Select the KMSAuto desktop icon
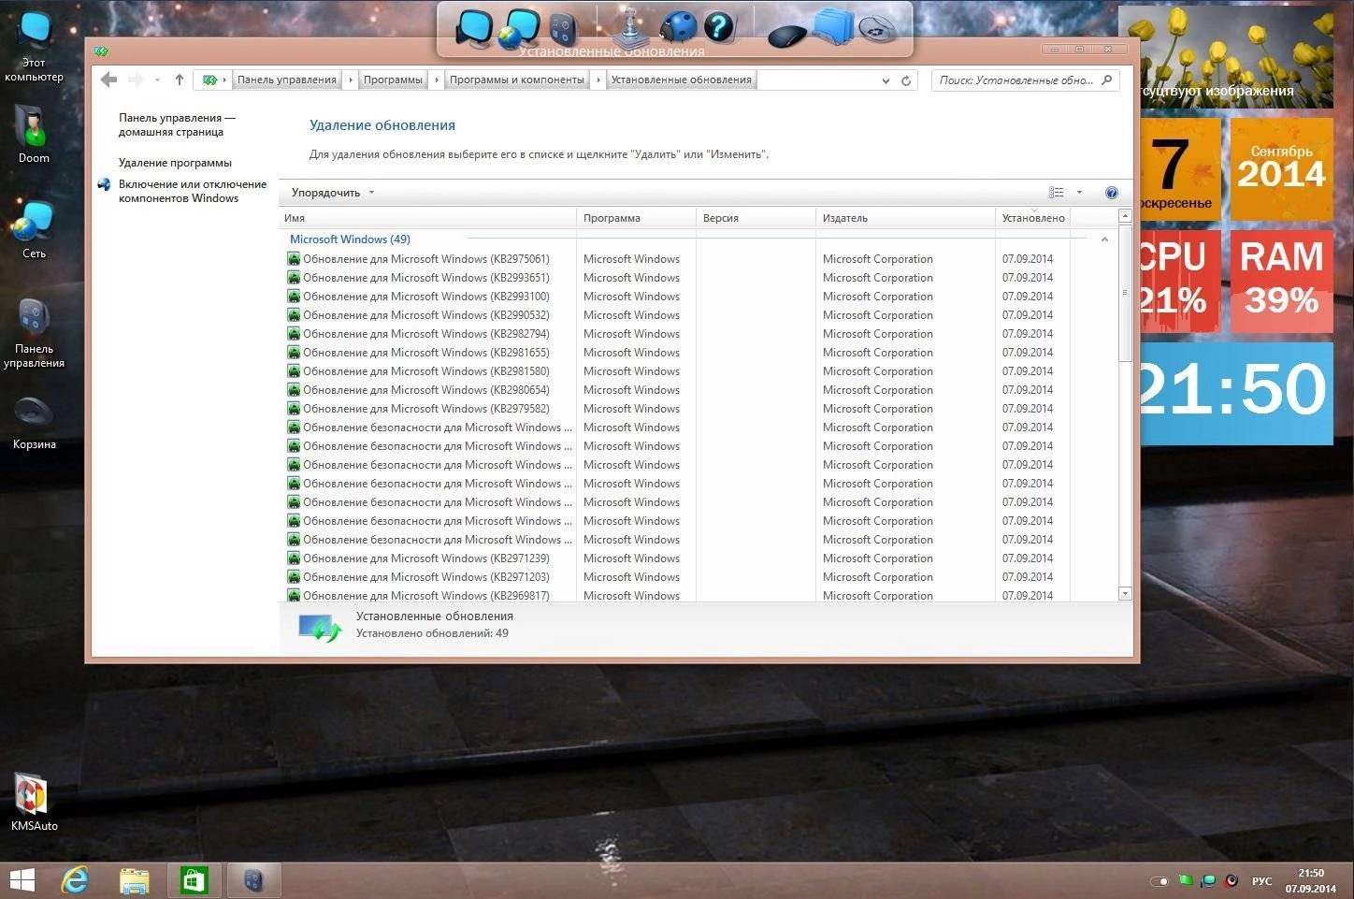 pos(34,803)
